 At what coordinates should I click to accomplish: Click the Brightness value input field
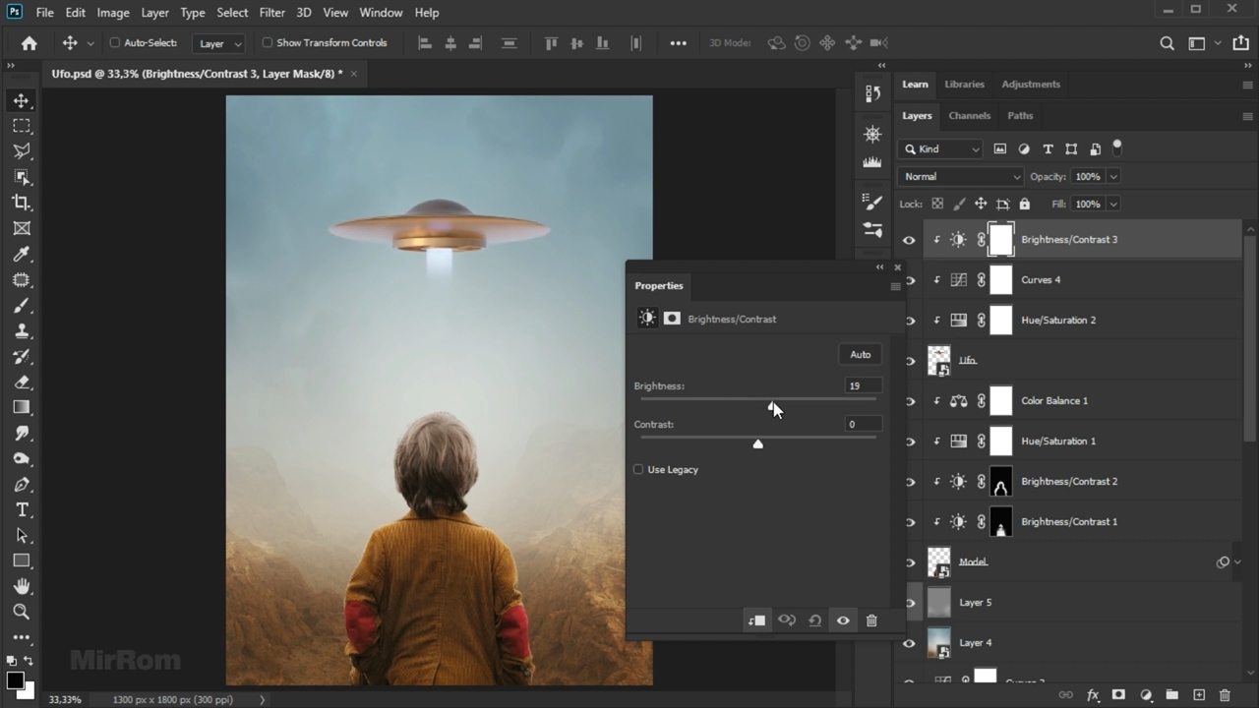(862, 386)
